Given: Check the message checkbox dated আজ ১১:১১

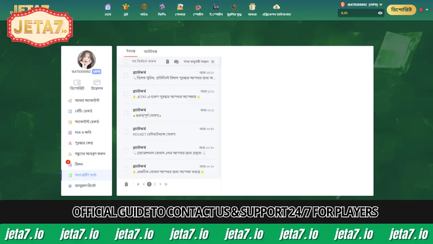Looking at the screenshot, I should 126,94.
